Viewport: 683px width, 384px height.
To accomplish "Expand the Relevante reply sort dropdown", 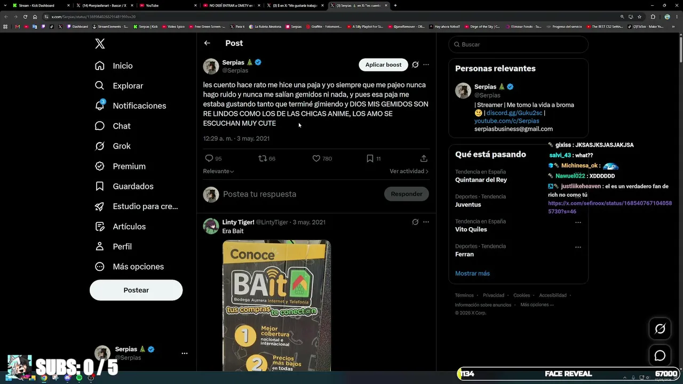I will coord(218,171).
